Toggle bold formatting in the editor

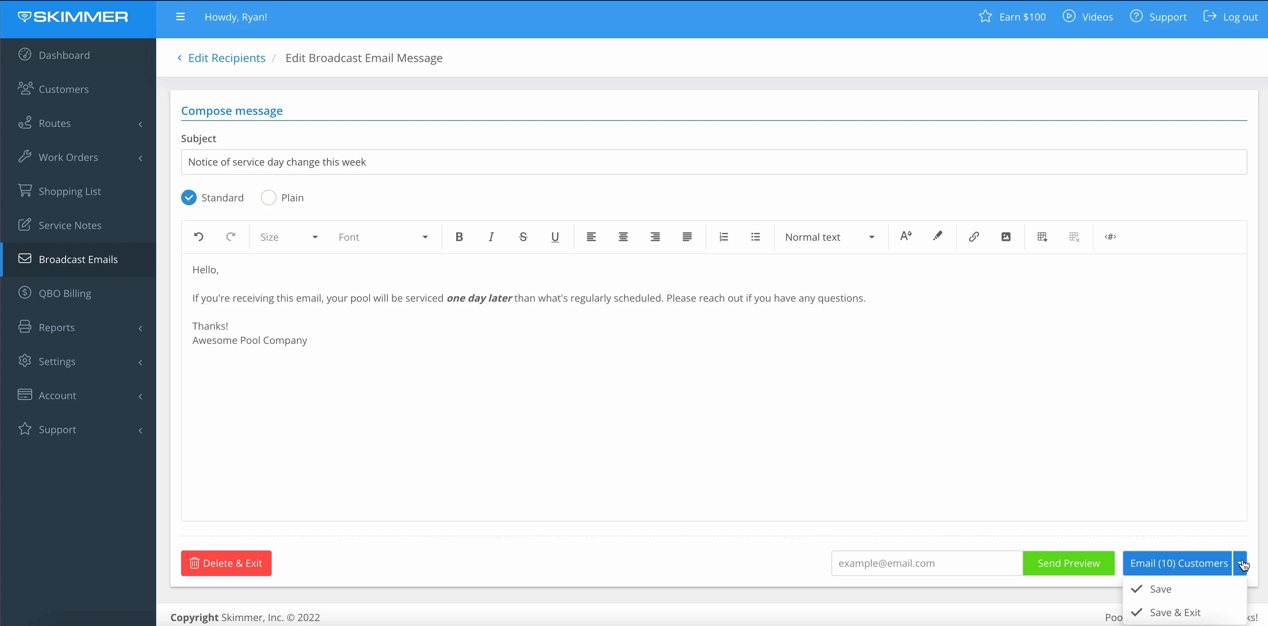click(x=459, y=237)
